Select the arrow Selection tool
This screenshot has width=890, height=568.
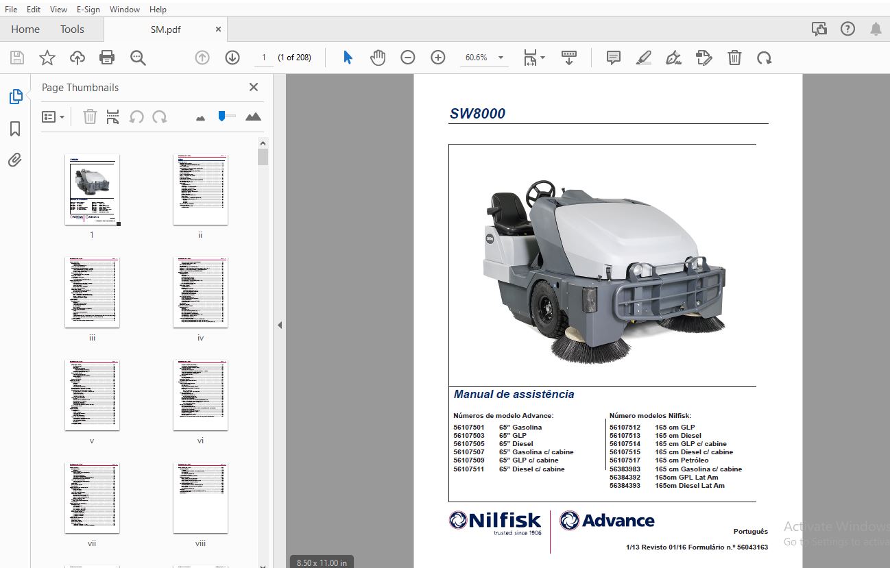(348, 58)
